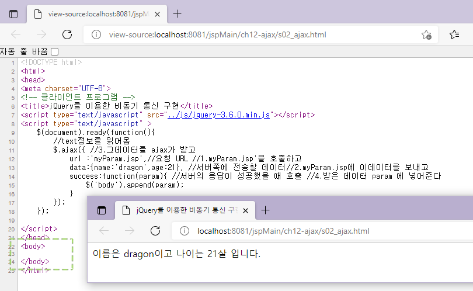Click the //text정보를 읽어옴 comment line
Viewport: 473px width, 291px height.
[92, 141]
